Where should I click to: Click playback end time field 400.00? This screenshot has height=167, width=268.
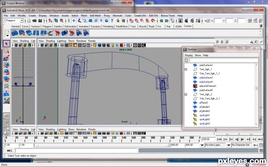(x=178, y=145)
